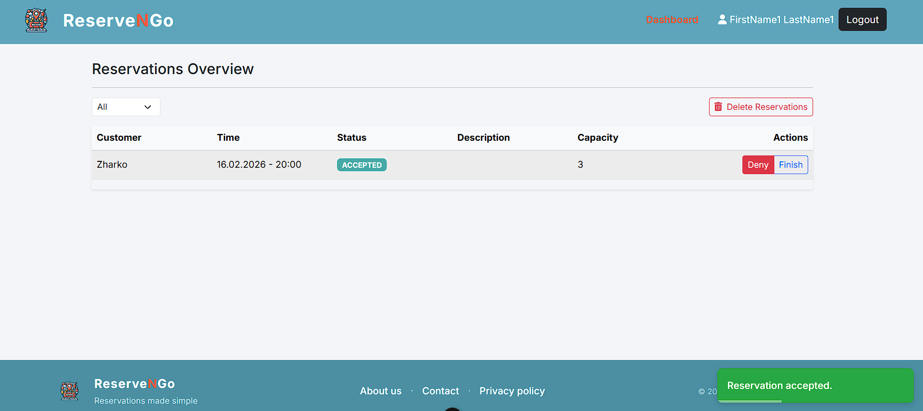This screenshot has width=923, height=411.
Task: Click the ReserveNGo brand name in header
Action: (x=118, y=21)
